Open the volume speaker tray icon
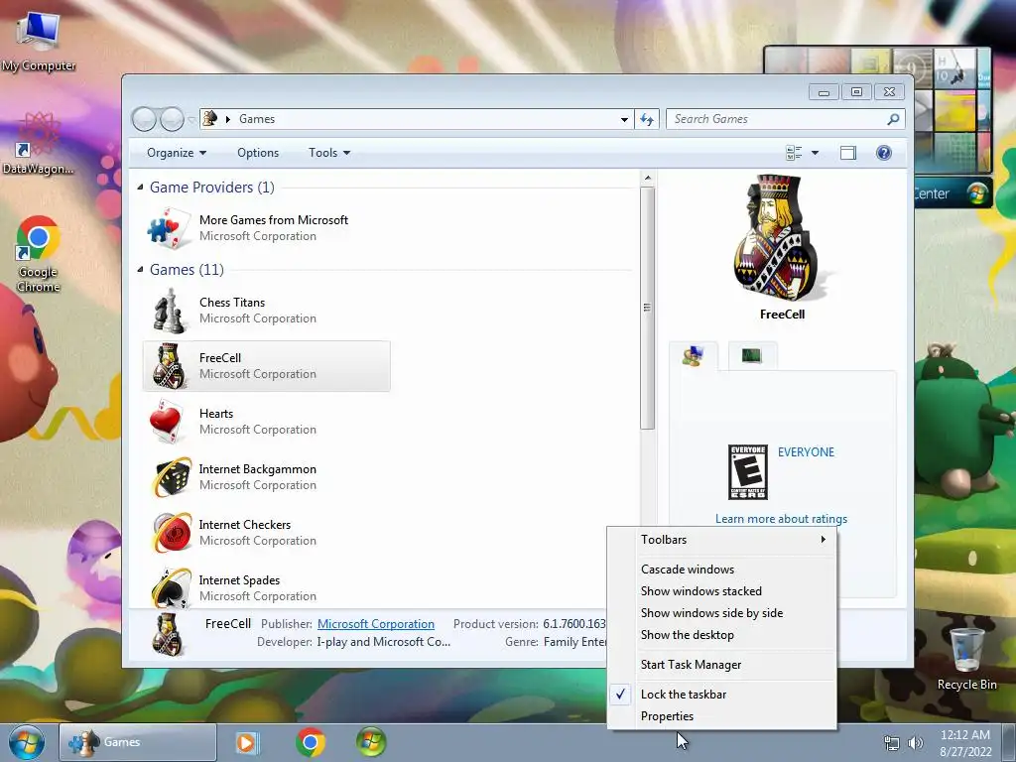1016x762 pixels. tap(915, 743)
